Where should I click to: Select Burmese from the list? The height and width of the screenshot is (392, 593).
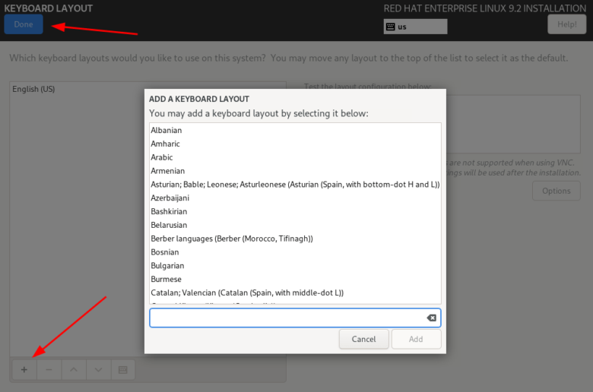click(x=295, y=280)
